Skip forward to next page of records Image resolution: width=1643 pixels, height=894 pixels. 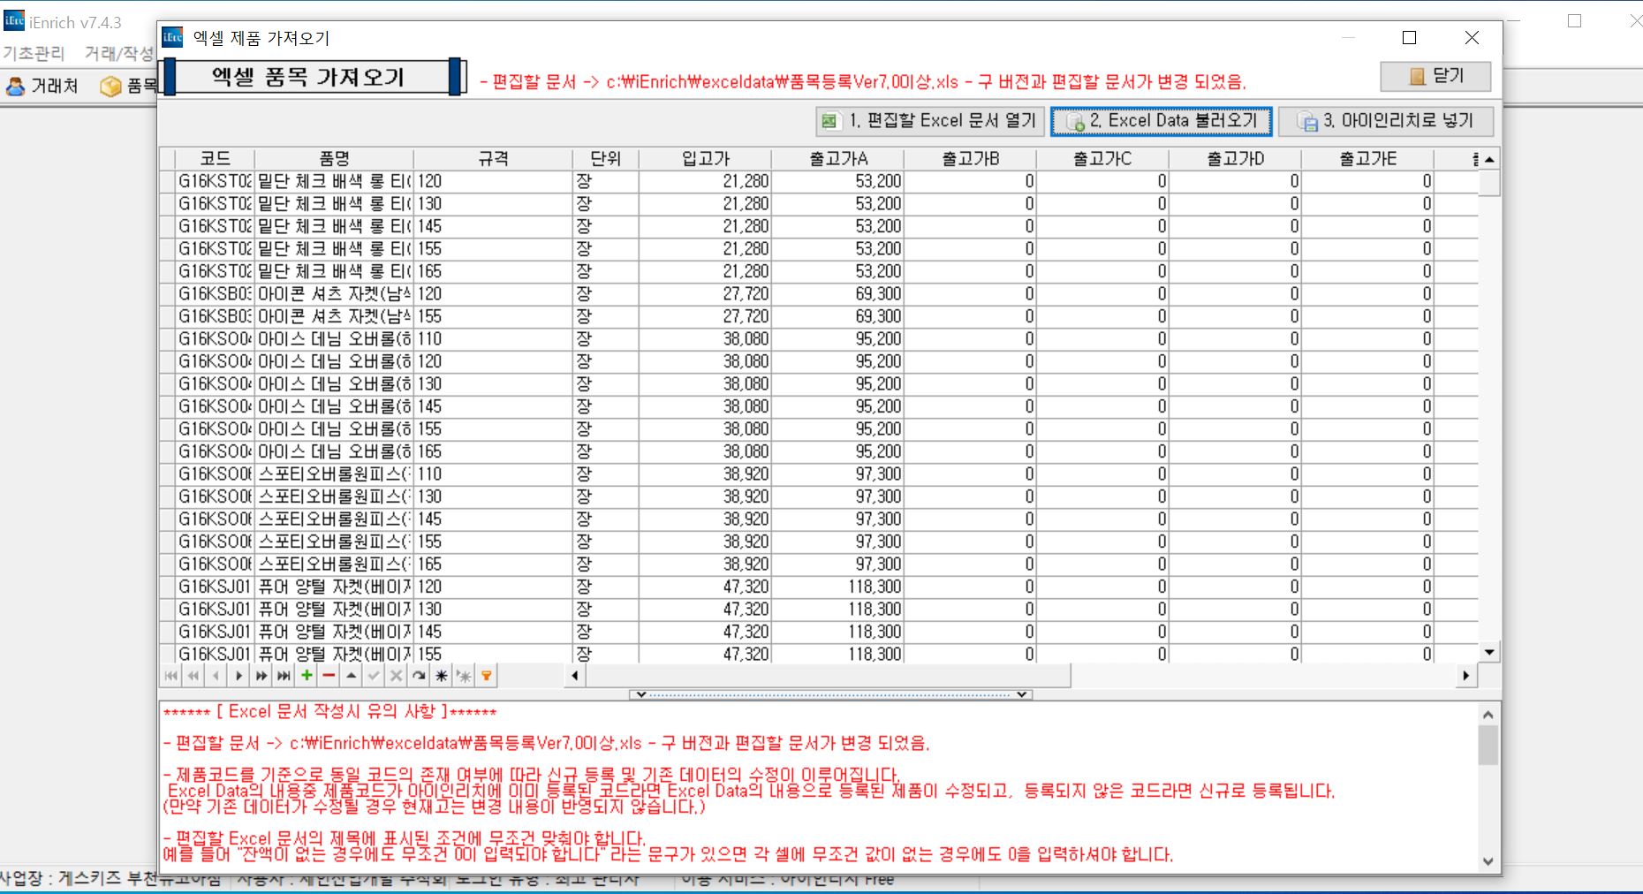261,676
